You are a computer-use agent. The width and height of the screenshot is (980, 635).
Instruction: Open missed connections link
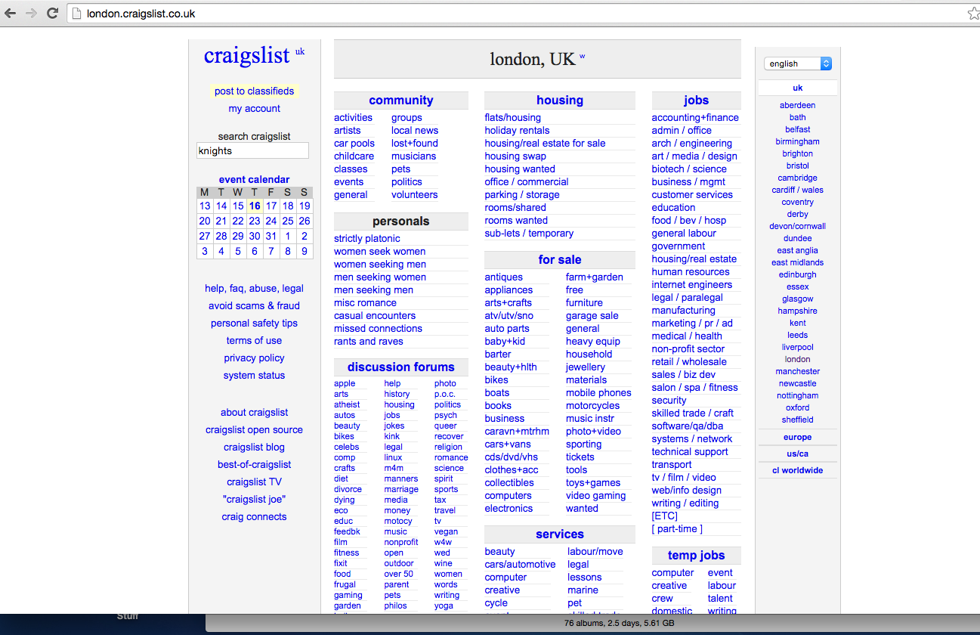click(378, 328)
